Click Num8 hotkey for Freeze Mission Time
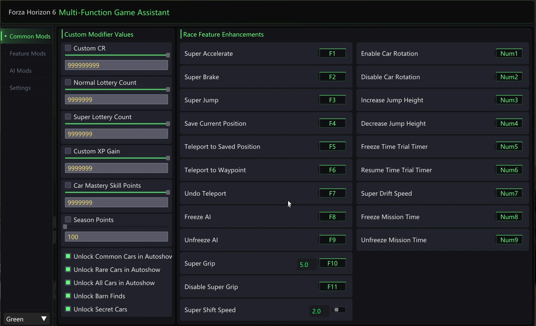This screenshot has width=536, height=326. pyautogui.click(x=509, y=217)
